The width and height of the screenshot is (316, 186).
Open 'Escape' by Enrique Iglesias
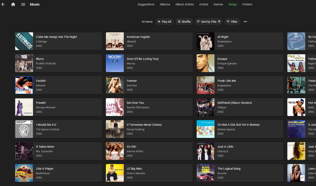pyautogui.click(x=240, y=63)
